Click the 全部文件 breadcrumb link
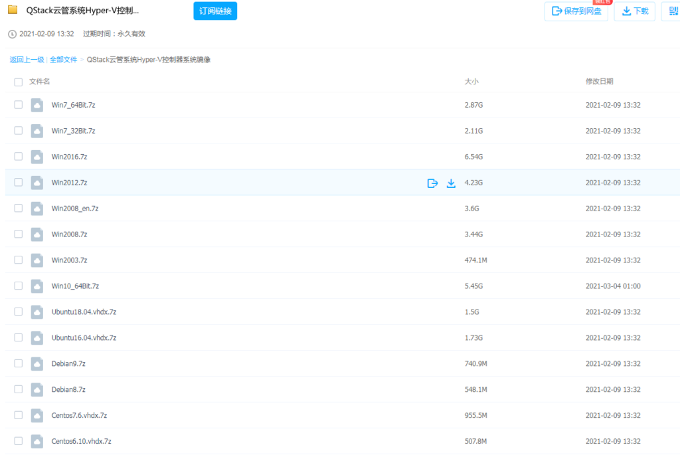680x457 pixels. (x=63, y=60)
